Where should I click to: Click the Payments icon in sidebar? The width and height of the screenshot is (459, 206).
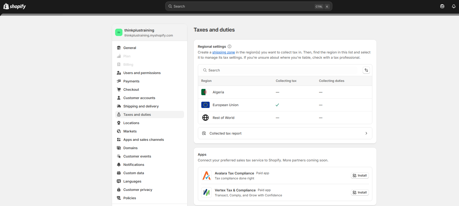tap(119, 81)
